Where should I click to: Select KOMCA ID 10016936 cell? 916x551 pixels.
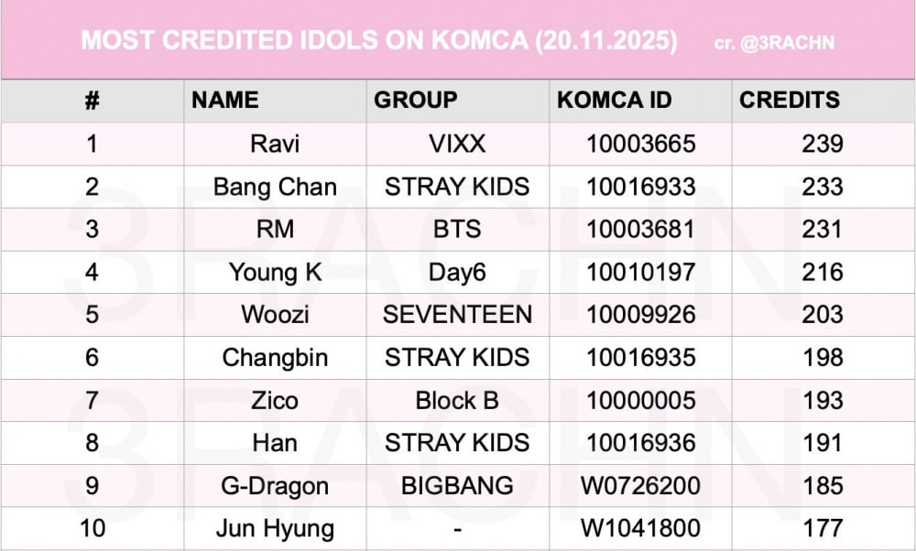(x=640, y=442)
